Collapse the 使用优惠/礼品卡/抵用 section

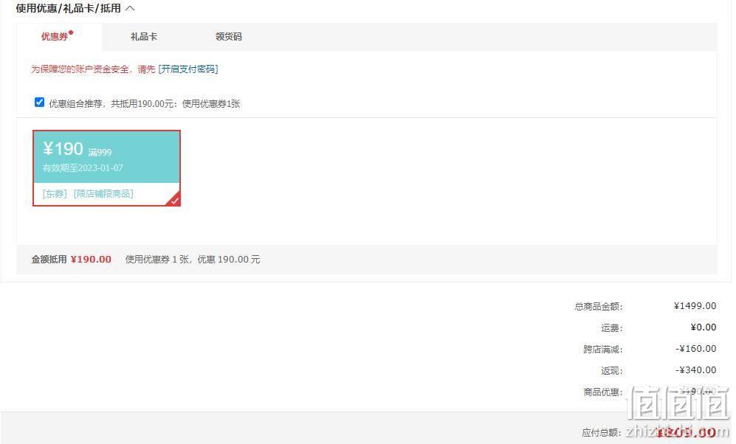click(130, 8)
